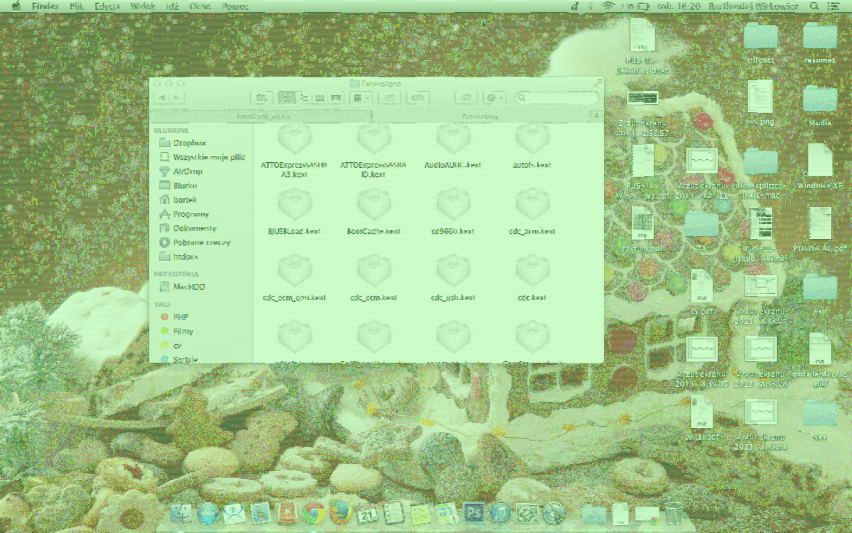The width and height of the screenshot is (852, 533).
Task: Open the Finder menu
Action: (46, 7)
